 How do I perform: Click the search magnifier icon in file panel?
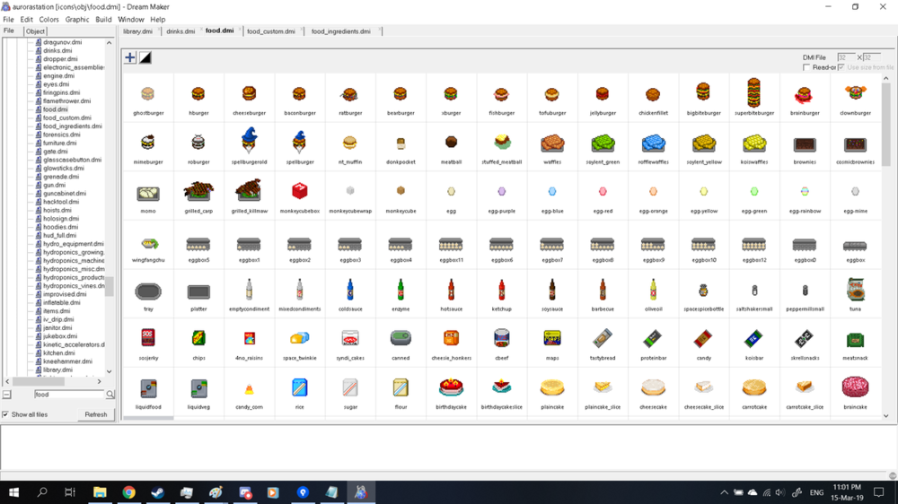point(110,395)
